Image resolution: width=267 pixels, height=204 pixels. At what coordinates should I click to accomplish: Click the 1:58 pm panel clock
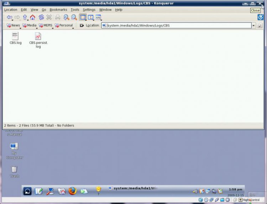236,189
